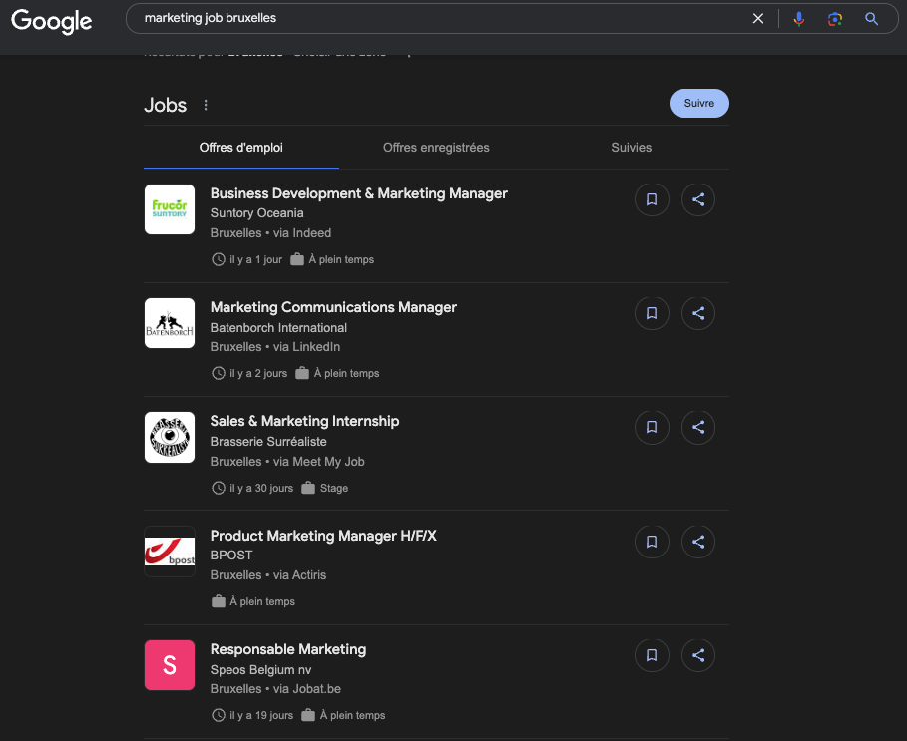The width and height of the screenshot is (907, 741).
Task: Start voice search with microphone icon
Action: point(799,19)
